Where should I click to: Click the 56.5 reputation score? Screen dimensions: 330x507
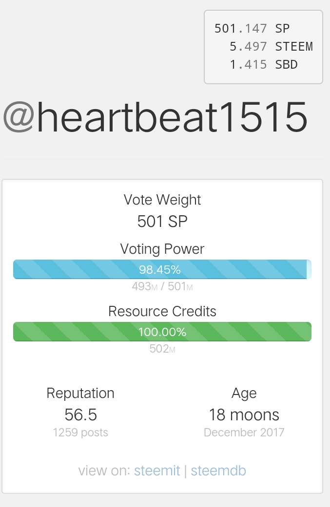tap(80, 415)
